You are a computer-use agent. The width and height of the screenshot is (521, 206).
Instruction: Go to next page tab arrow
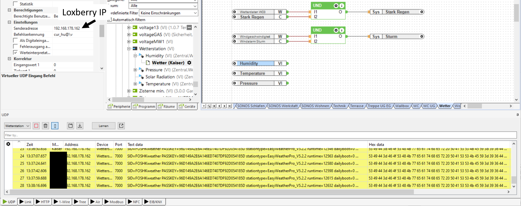(225, 106)
